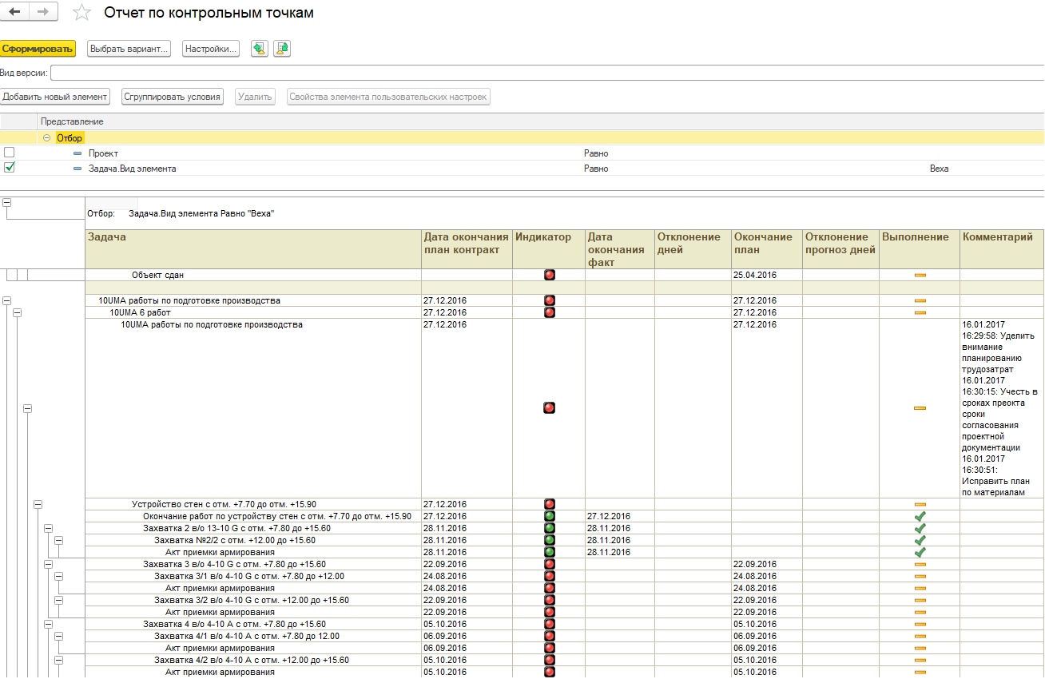Viewport: 1045px width, 679px height.
Task: Click checkmark for Окончание работ по устройству стен
Action: (920, 516)
